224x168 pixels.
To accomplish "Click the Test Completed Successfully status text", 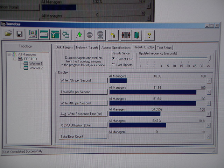I will tap(22, 152).
